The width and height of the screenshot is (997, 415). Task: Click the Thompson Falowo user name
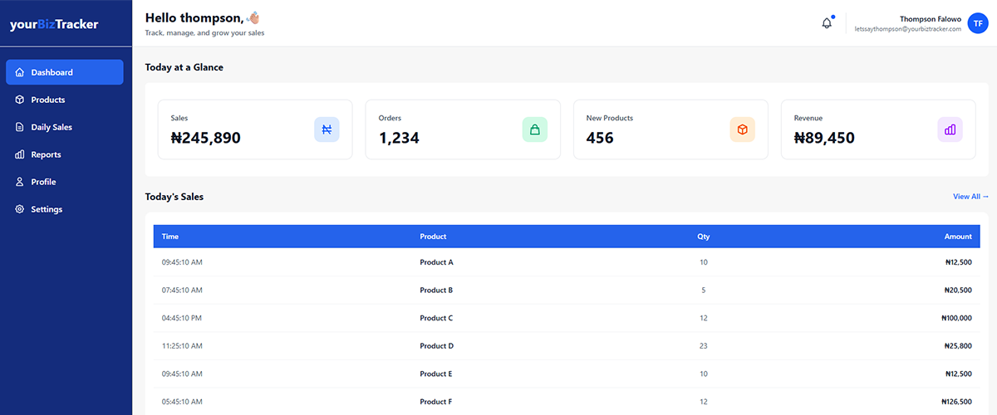pos(930,18)
